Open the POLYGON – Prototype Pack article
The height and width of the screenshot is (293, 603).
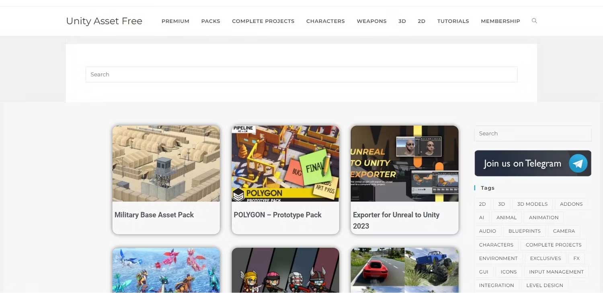point(277,215)
